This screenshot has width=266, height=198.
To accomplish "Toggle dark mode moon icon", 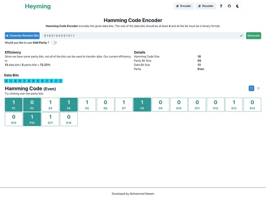I will click(x=237, y=6).
